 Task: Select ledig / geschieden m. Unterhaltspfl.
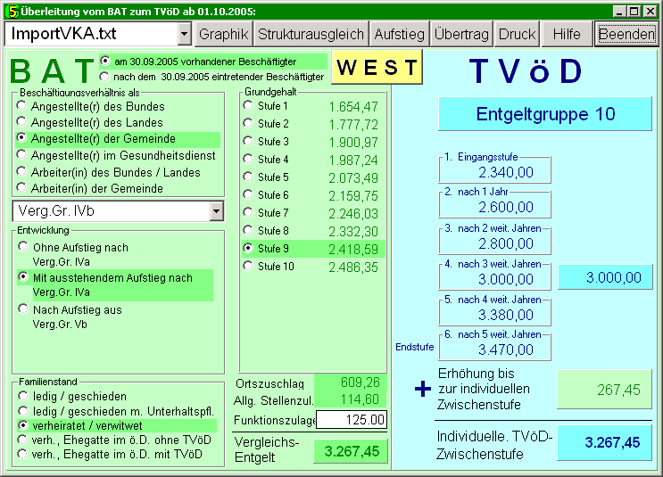pyautogui.click(x=116, y=411)
